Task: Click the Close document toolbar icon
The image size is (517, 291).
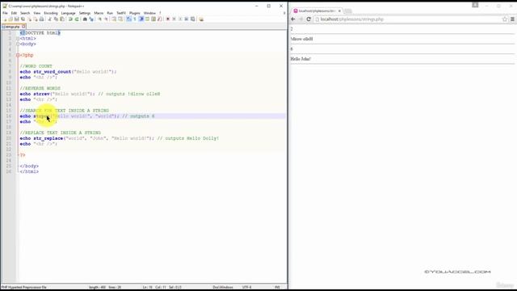Action: (x=30, y=19)
